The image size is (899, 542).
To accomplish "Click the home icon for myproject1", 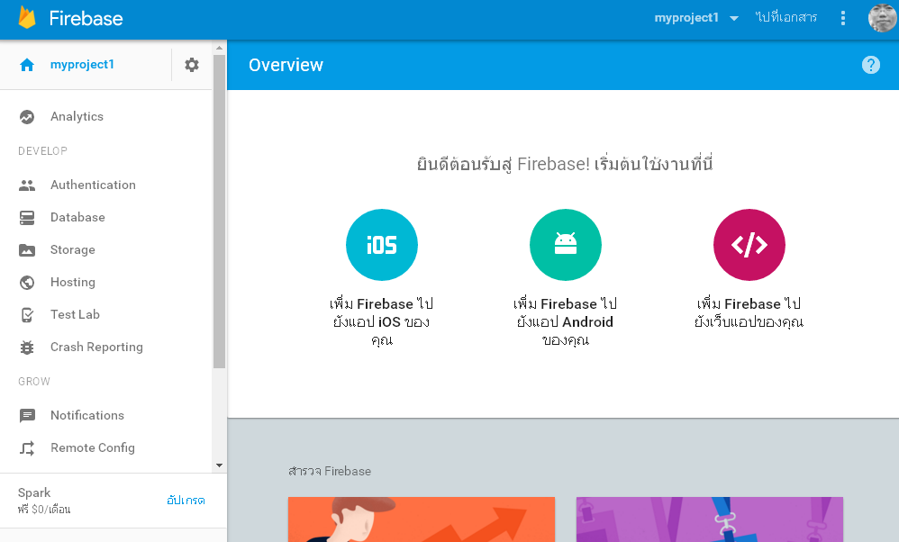I will pyautogui.click(x=27, y=65).
